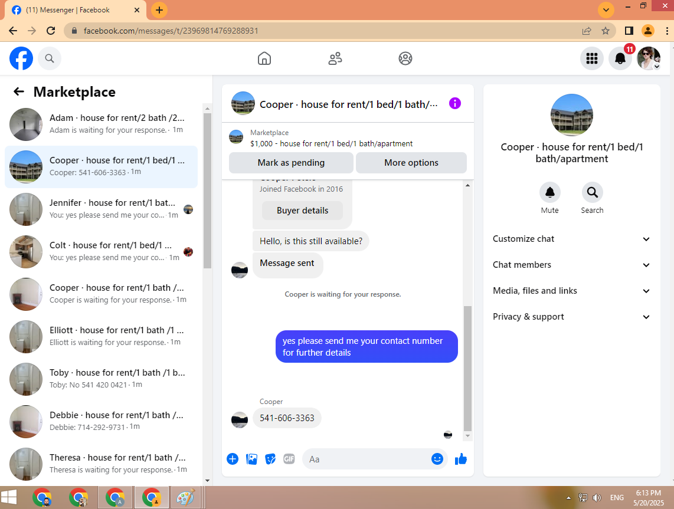Click the 541-606-3363 message bubble
This screenshot has width=674, height=509.
tap(287, 418)
